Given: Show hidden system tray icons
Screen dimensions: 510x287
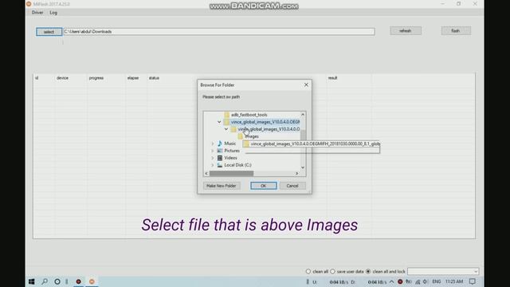Looking at the screenshot, I should 391,281.
